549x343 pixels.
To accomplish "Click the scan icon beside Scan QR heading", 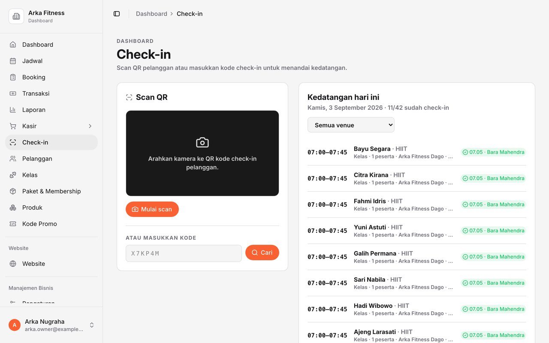I will click(x=129, y=97).
